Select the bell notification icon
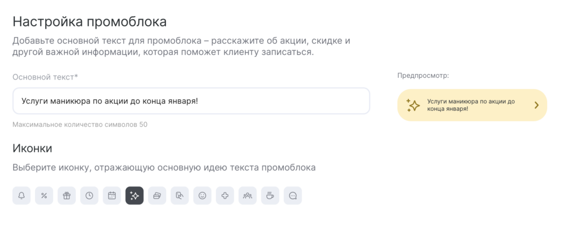Viewport: 563px width, 226px height. (x=21, y=196)
